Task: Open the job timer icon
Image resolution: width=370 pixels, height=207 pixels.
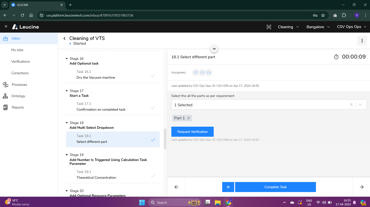Action: [336, 57]
